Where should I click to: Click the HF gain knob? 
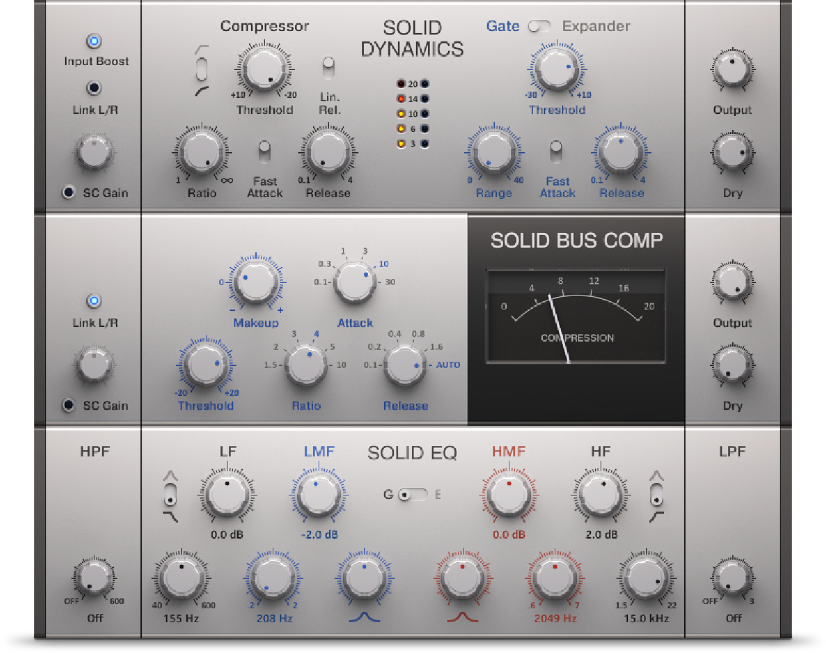click(x=601, y=495)
